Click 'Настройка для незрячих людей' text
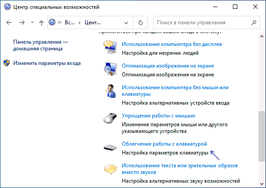Image resolution: width=266 pixels, height=188 pixels. pyautogui.click(x=160, y=53)
